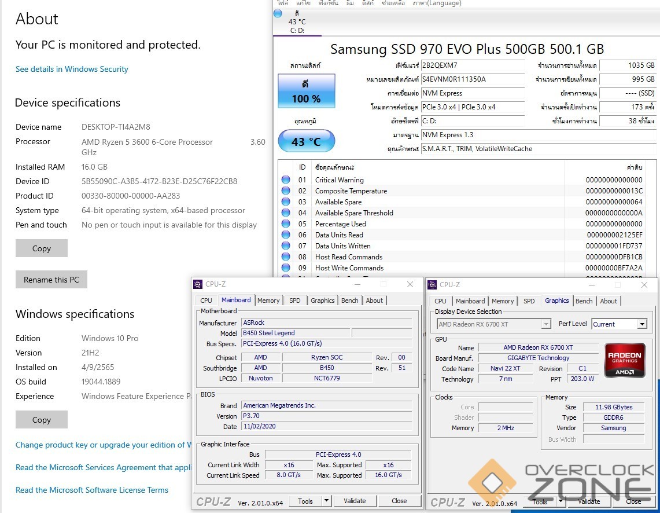660x513 pixels.
Task: Click the health status 100 % badge
Action: point(306,91)
